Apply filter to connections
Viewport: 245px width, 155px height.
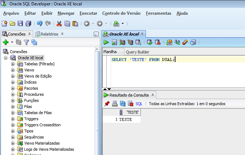click(x=26, y=42)
